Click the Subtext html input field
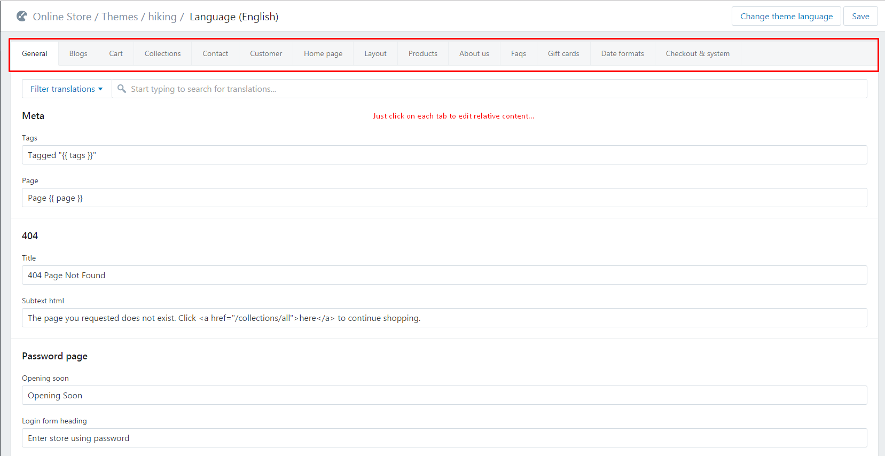885x456 pixels. click(x=444, y=318)
